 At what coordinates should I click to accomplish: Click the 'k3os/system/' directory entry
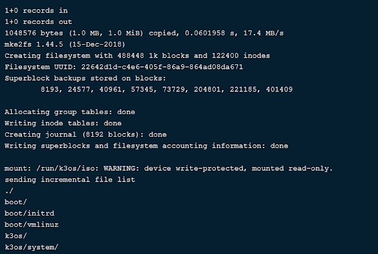31,247
